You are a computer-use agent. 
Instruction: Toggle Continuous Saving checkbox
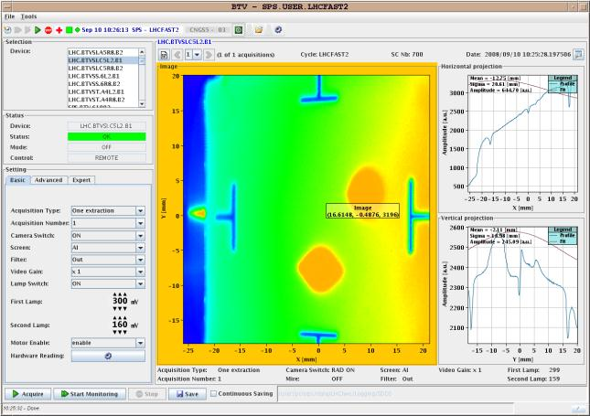click(214, 393)
